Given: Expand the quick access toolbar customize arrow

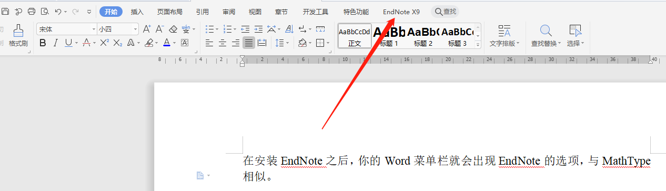Looking at the screenshot, I should [x=88, y=11].
